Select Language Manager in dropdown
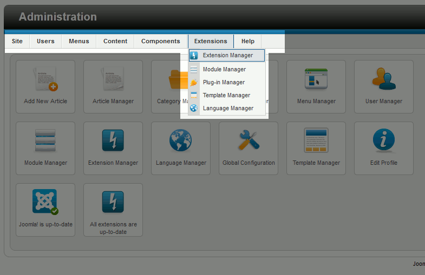 pyautogui.click(x=227, y=108)
